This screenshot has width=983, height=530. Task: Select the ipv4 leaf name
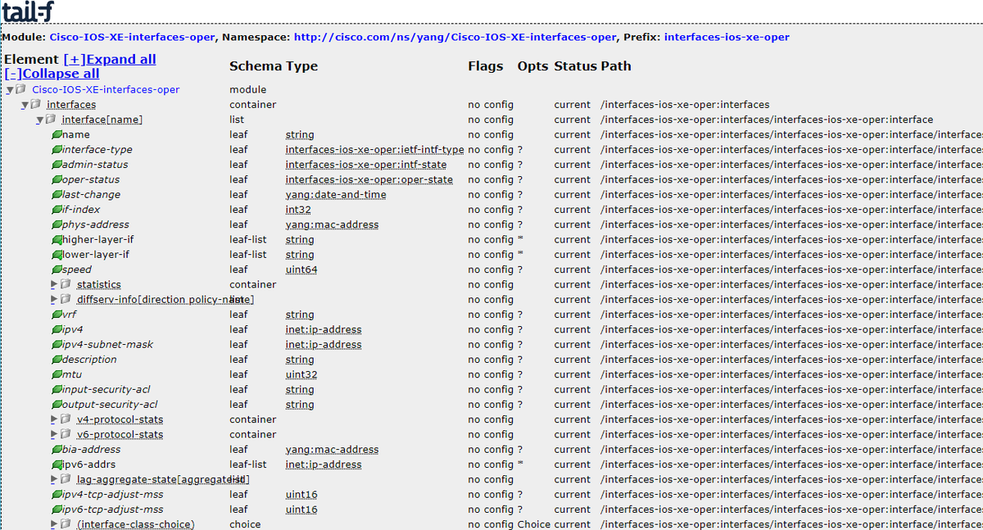click(73, 329)
